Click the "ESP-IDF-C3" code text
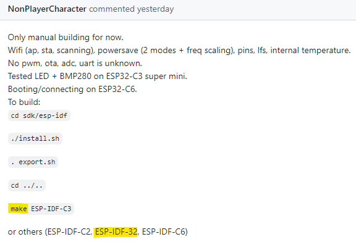 tap(51, 209)
